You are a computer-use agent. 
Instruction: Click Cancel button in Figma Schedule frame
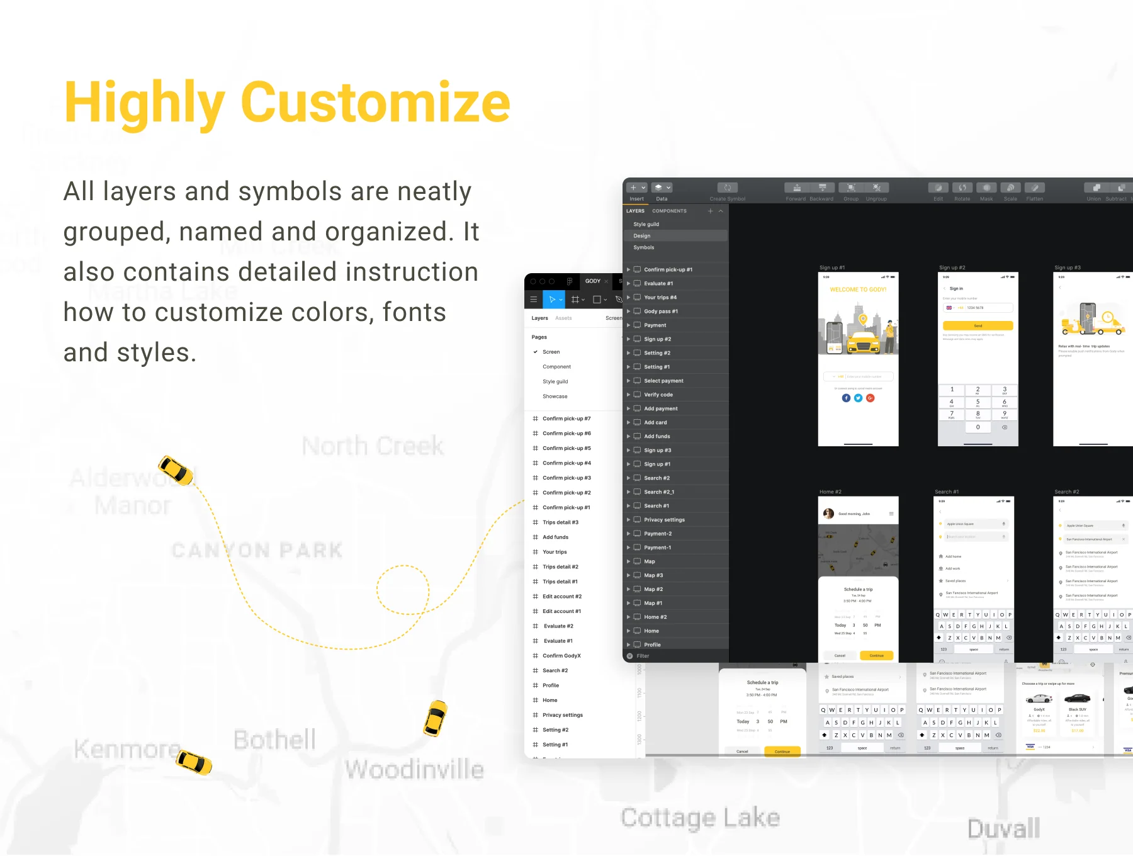743,751
